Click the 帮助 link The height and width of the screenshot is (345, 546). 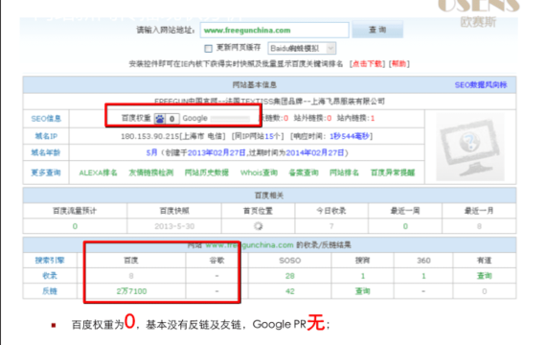[x=398, y=64]
